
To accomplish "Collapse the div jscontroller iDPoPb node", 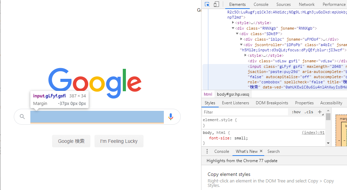I will tap(241, 45).
